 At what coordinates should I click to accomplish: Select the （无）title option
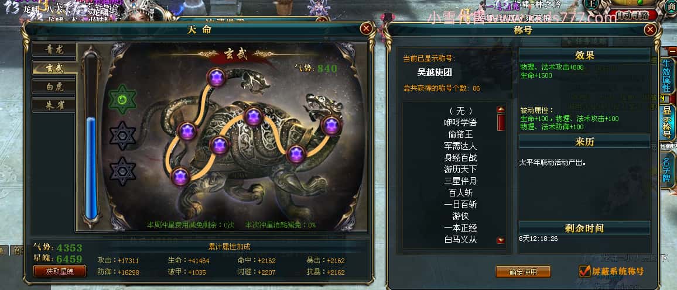click(460, 111)
